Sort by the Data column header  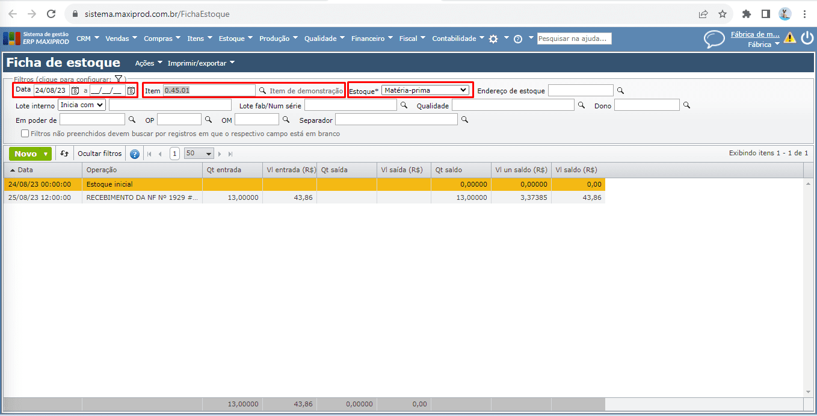pyautogui.click(x=42, y=170)
